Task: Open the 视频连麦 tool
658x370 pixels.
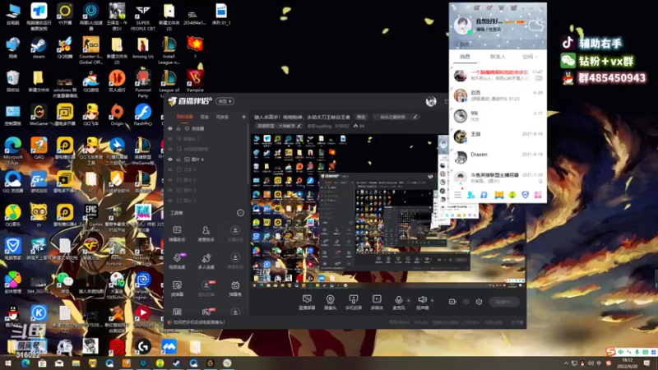Action: pos(177,261)
